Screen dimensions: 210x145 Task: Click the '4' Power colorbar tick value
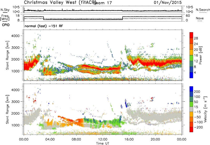(195, 72)
